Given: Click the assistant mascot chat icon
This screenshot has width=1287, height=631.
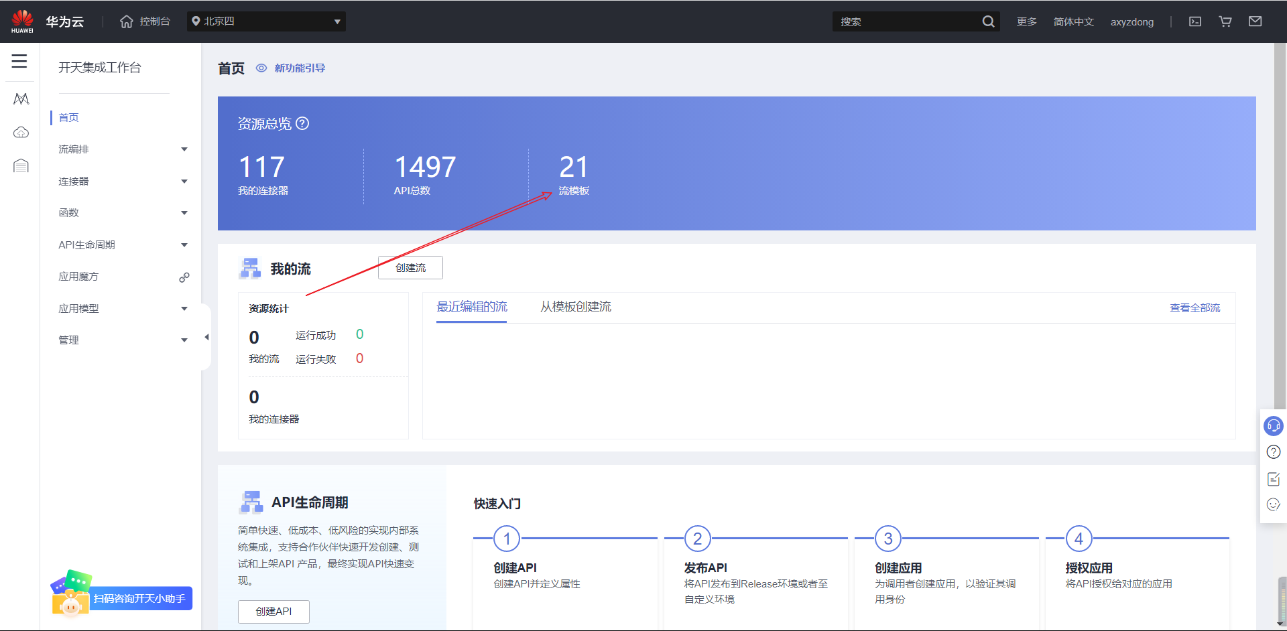Looking at the screenshot, I should 70,593.
